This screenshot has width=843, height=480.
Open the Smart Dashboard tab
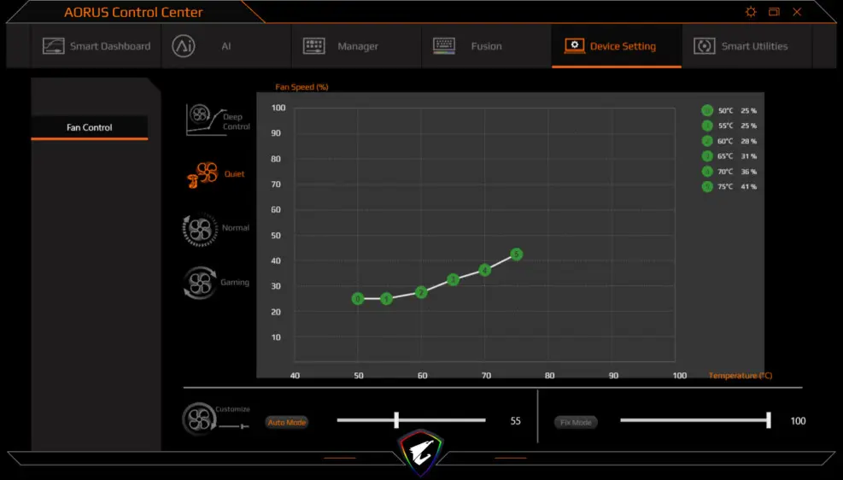coord(97,46)
